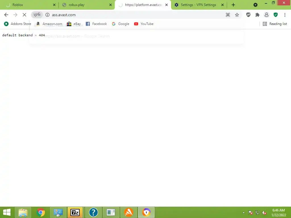Viewport: 291px width, 218px height.
Task: Focus the ass.avast.com address bar
Action: [136, 15]
